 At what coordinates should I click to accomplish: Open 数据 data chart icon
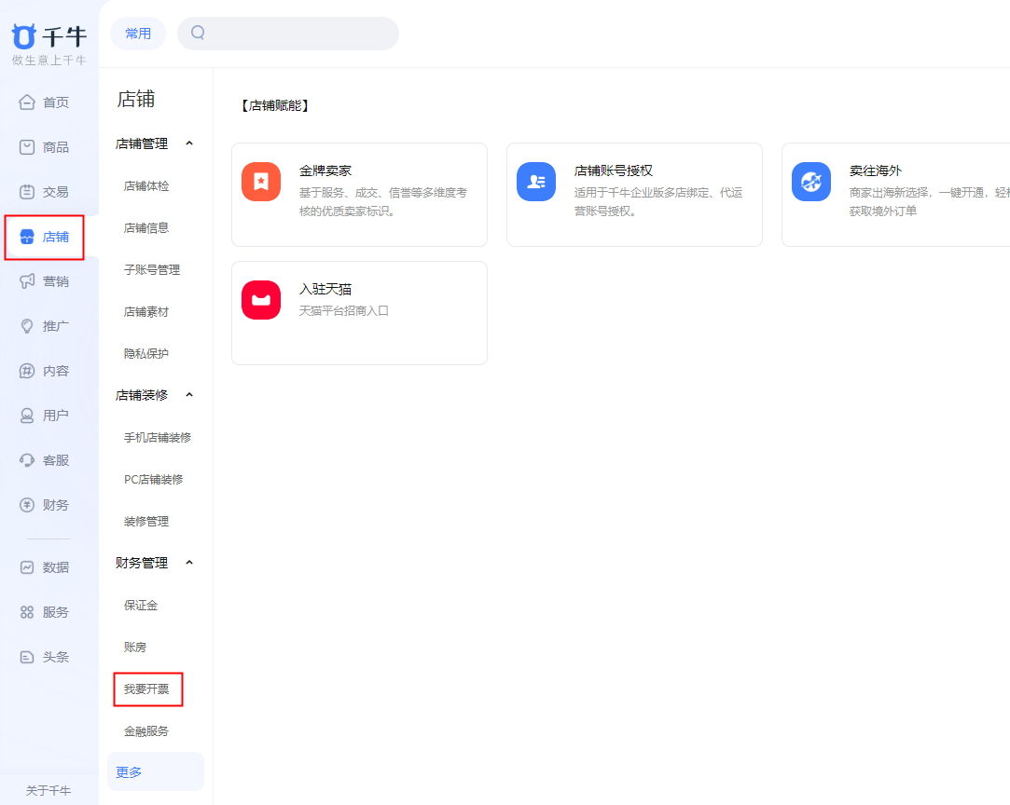click(x=26, y=567)
